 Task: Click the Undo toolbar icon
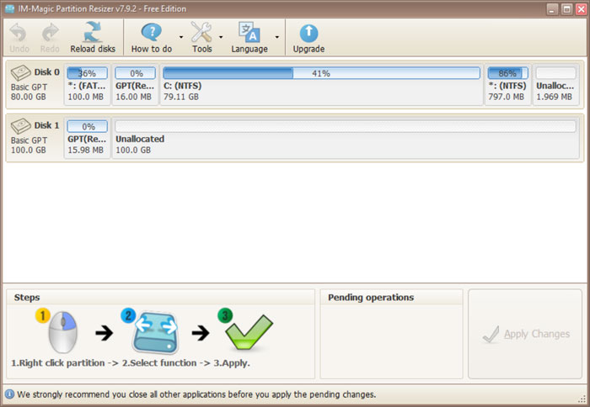coord(18,33)
